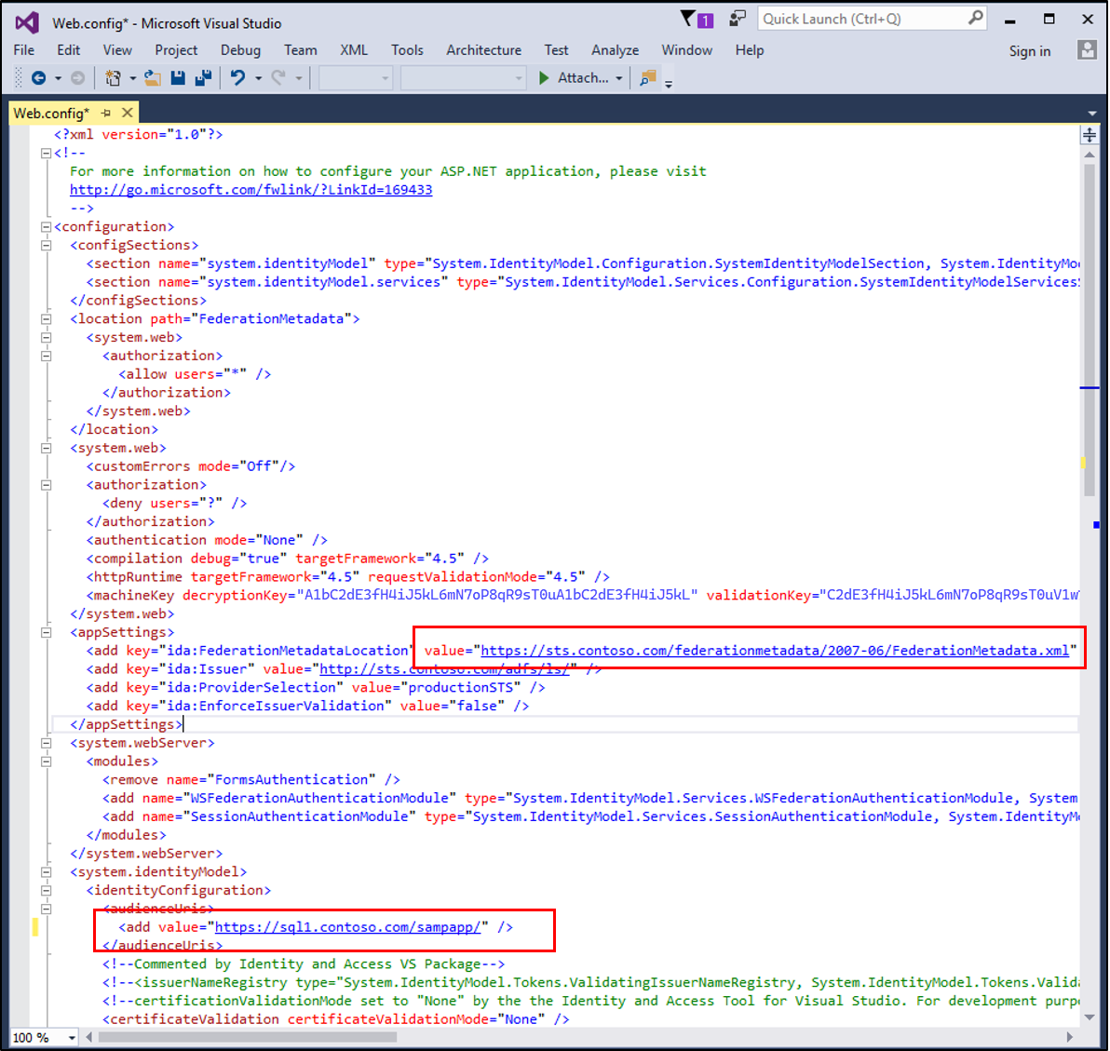The image size is (1110, 1051).
Task: Click the Navigate Backward arrow icon
Action: [39, 78]
